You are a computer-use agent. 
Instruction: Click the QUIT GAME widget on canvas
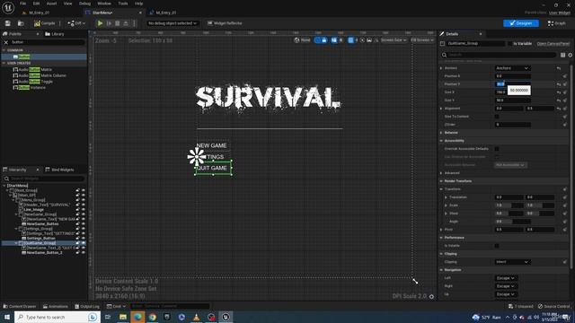[x=213, y=168]
